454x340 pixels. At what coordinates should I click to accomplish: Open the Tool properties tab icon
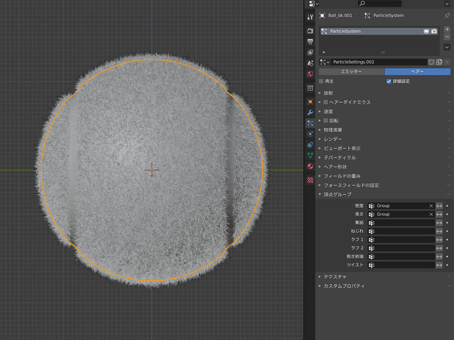[x=310, y=17]
